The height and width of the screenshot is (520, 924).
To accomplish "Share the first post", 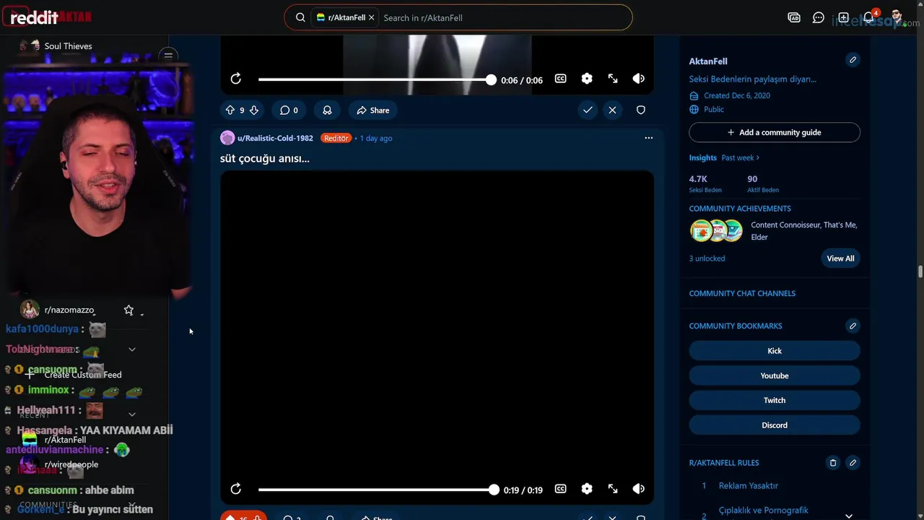I will click(x=372, y=110).
